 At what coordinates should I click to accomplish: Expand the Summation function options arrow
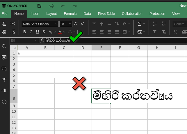click(x=144, y=24)
